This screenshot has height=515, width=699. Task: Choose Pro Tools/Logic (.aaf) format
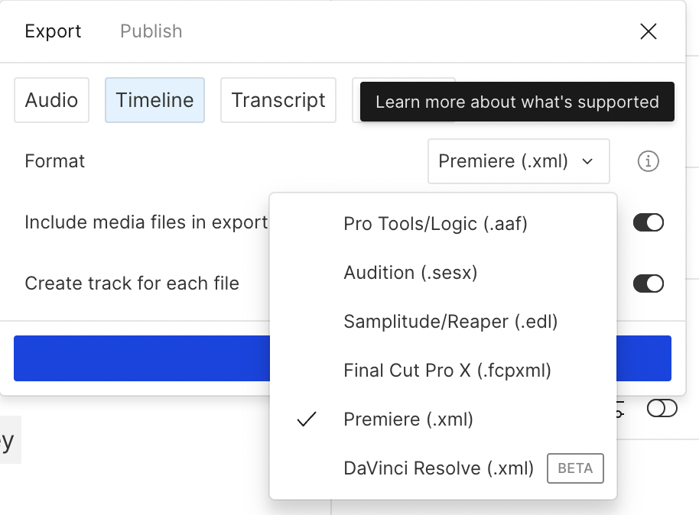435,224
